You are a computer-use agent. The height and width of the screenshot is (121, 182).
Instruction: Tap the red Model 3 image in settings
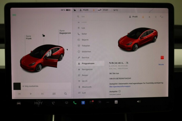138,39
